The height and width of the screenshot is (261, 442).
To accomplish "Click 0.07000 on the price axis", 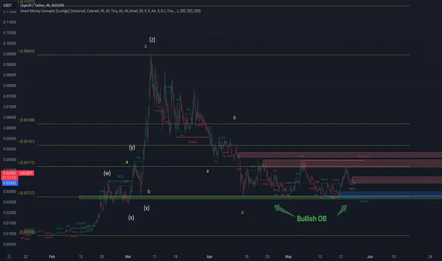I will tap(9, 107).
